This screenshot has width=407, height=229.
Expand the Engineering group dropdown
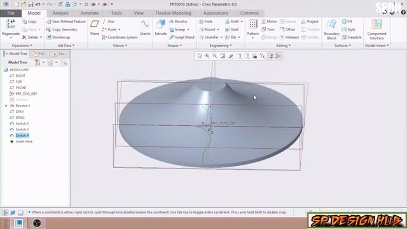pyautogui.click(x=221, y=46)
